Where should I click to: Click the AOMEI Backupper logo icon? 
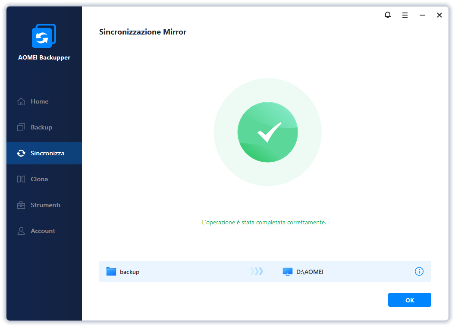coord(44,36)
